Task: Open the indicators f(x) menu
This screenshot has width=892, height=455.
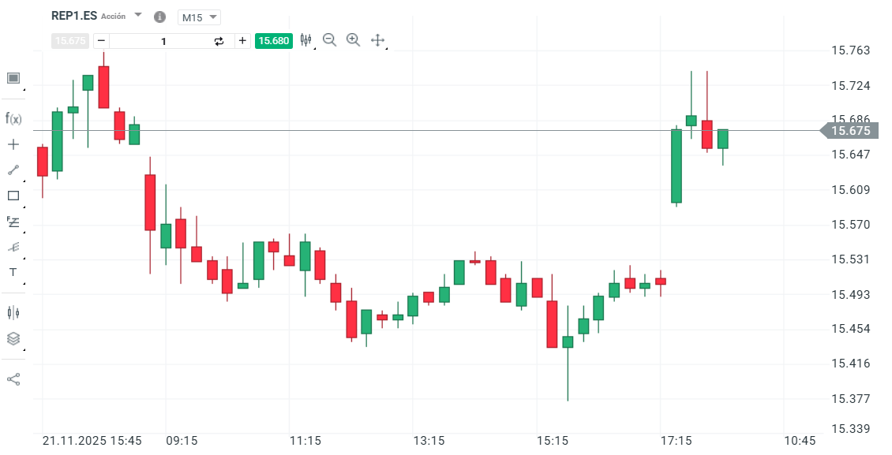Action: [x=13, y=118]
